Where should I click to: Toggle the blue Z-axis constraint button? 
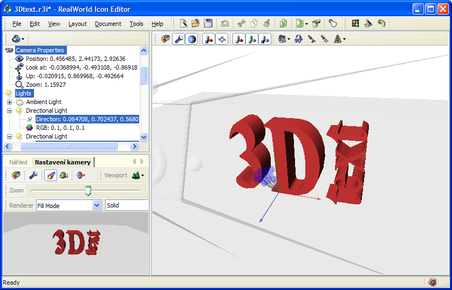[265, 39]
